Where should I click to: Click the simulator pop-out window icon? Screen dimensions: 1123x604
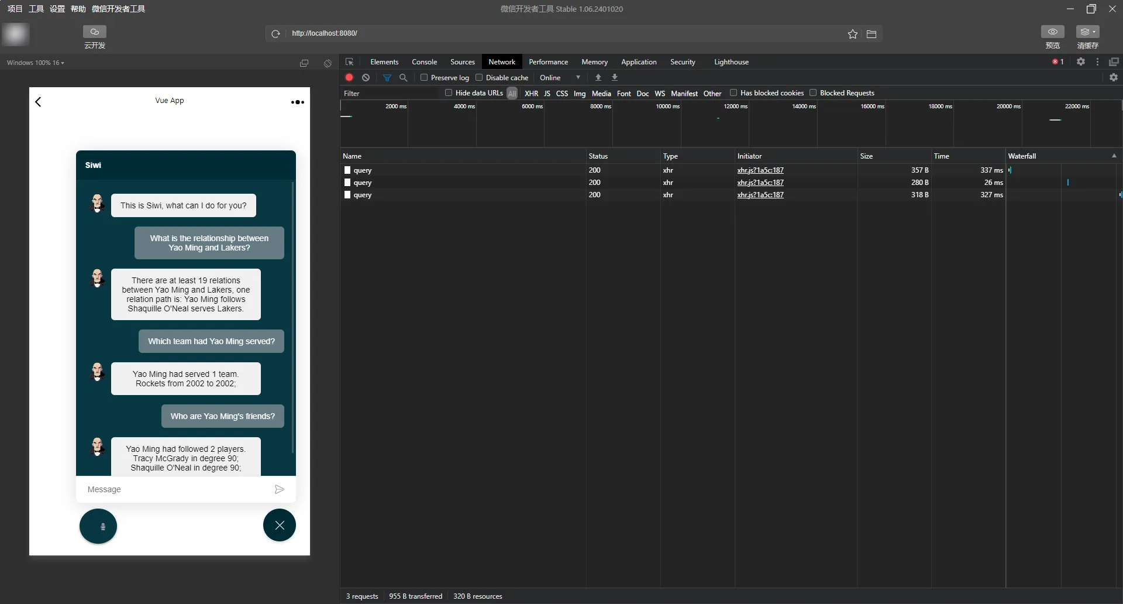coord(304,63)
